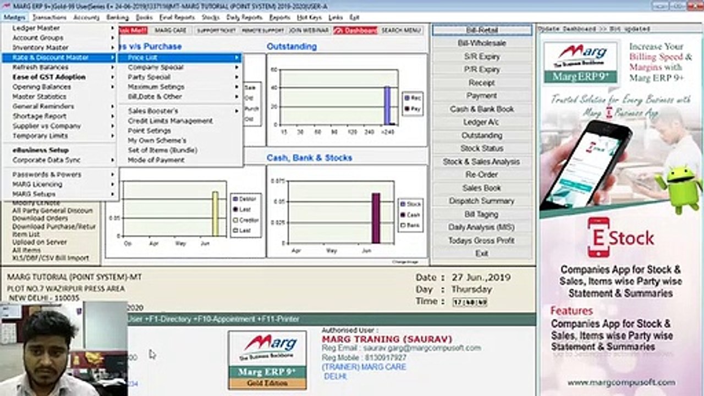
Task: Click the Marg ERP 9+ Gold Edition logo
Action: point(267,360)
